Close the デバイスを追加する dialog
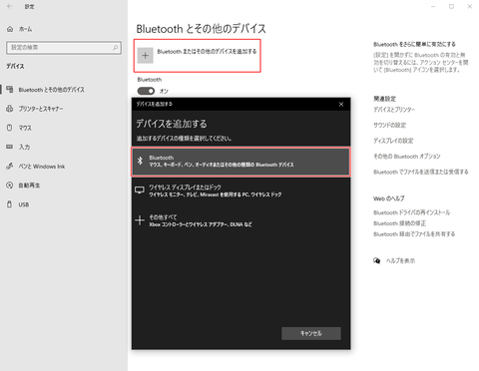Image resolution: width=479 pixels, height=371 pixels. (341, 104)
